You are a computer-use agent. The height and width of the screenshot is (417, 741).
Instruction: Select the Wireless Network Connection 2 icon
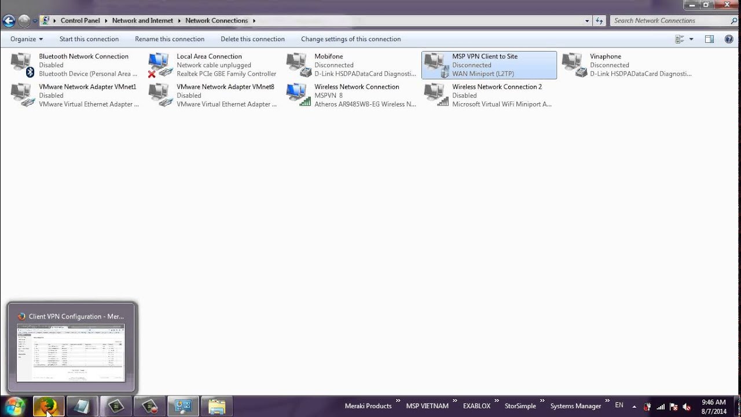[436, 95]
